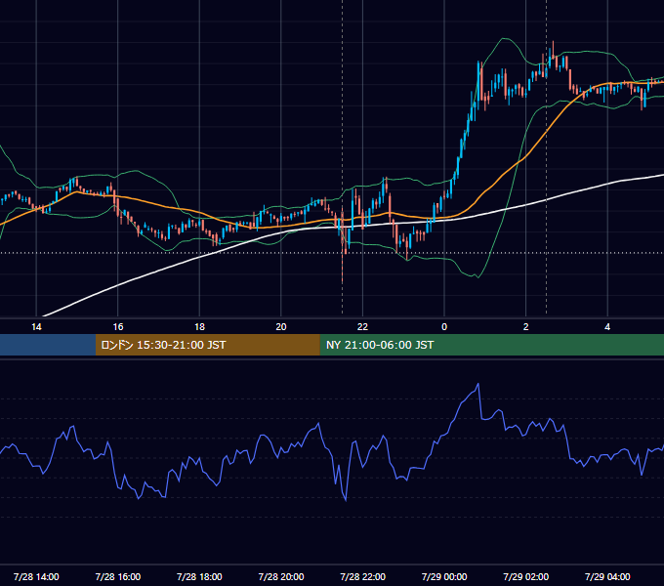Click the 7/28 18:00 date label
Image resolution: width=664 pixels, height=586 pixels.
pos(199,576)
